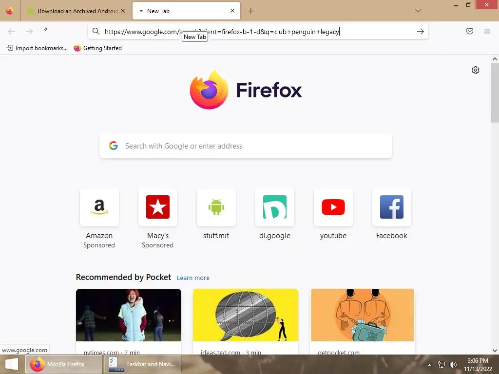Click the Google G icon in search box
This screenshot has height=374, width=499.
[114, 146]
